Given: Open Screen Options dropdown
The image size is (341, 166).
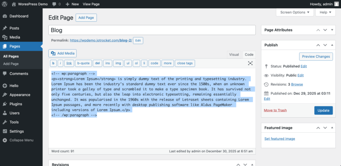Looking at the screenshot, I should point(295,12).
